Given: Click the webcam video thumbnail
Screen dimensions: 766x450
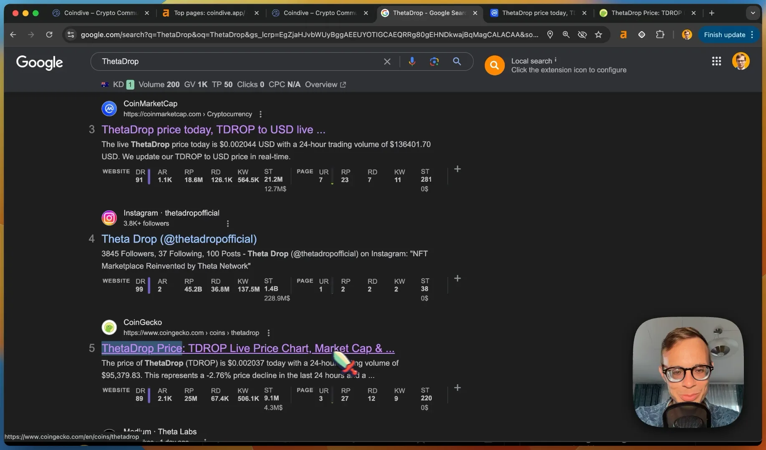Looking at the screenshot, I should [688, 372].
